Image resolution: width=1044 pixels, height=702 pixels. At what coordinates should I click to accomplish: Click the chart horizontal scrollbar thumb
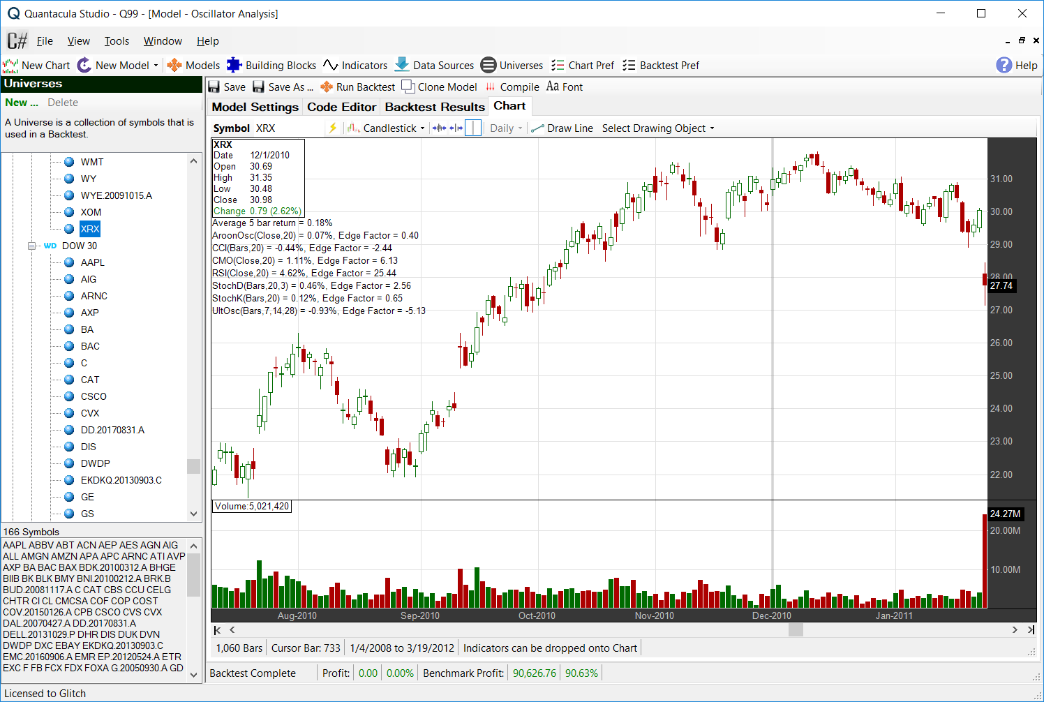[x=796, y=630]
